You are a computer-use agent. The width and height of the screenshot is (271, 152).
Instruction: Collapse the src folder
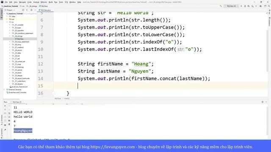(7, 22)
